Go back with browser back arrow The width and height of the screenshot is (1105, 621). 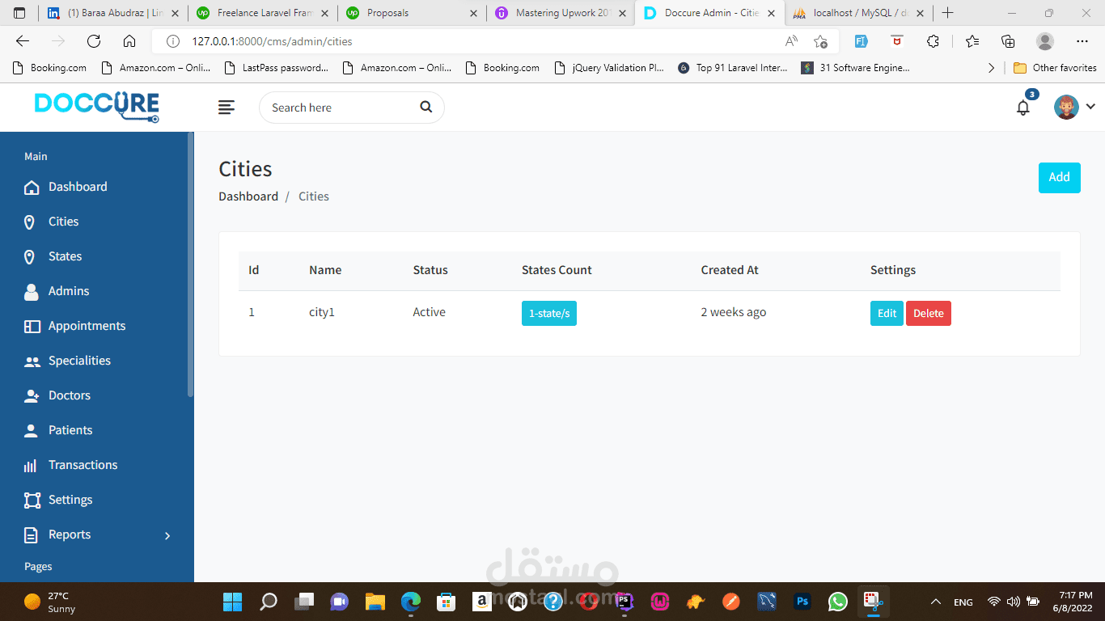click(x=23, y=41)
